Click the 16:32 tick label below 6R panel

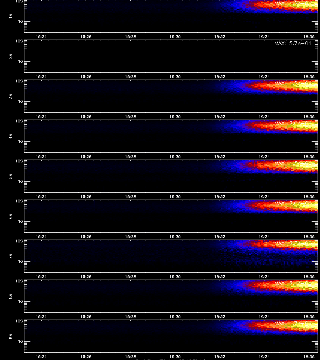220,236
